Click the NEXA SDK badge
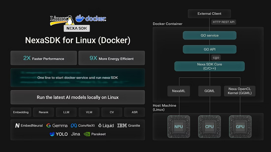This screenshot has height=152, width=271. (x=77, y=28)
